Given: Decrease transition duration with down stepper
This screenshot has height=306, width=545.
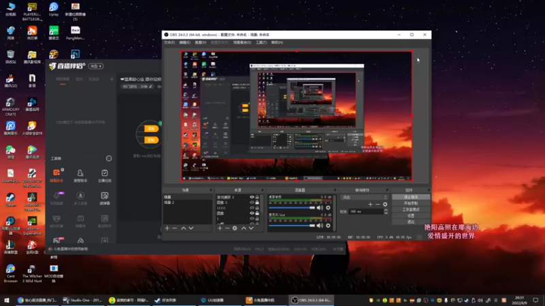Looking at the screenshot, I should point(386,213).
